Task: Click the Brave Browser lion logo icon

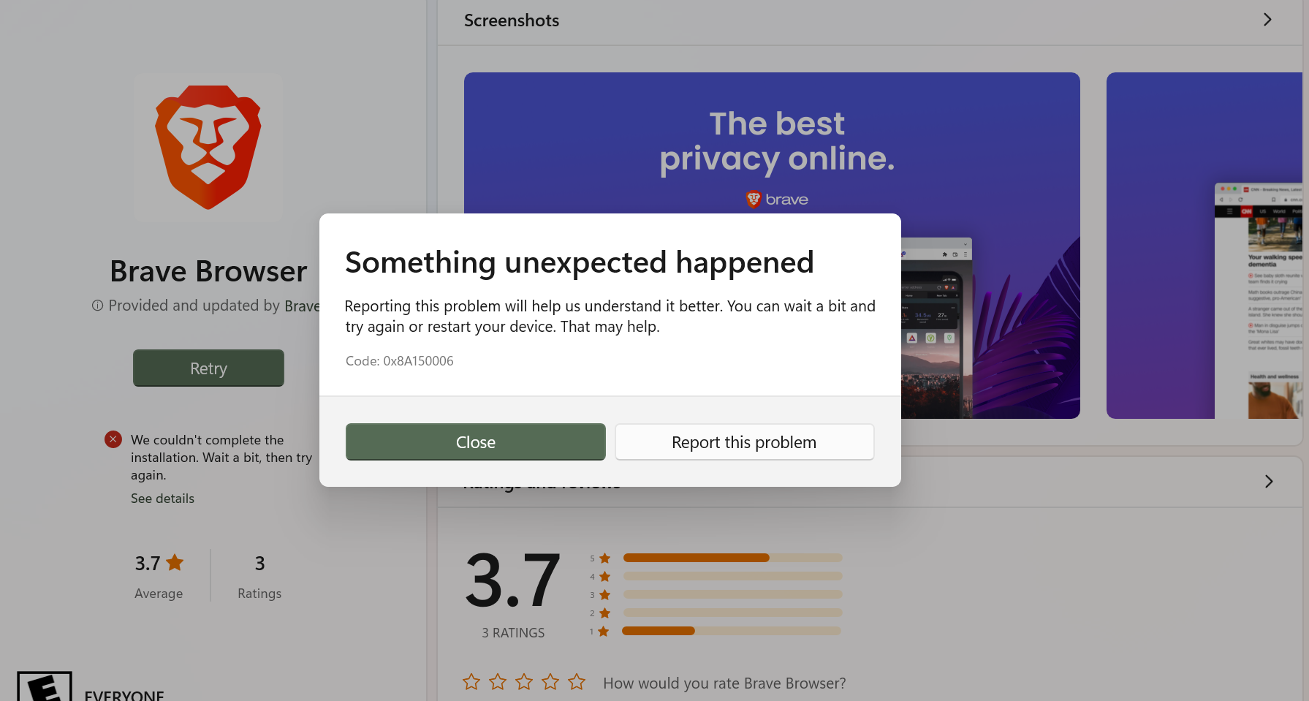Action: (208, 146)
